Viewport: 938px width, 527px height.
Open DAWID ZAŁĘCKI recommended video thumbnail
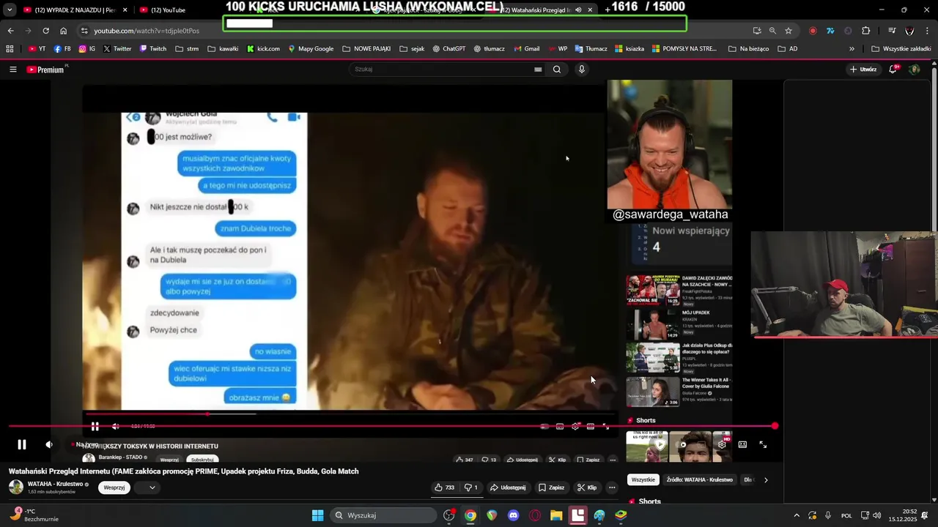(x=652, y=289)
